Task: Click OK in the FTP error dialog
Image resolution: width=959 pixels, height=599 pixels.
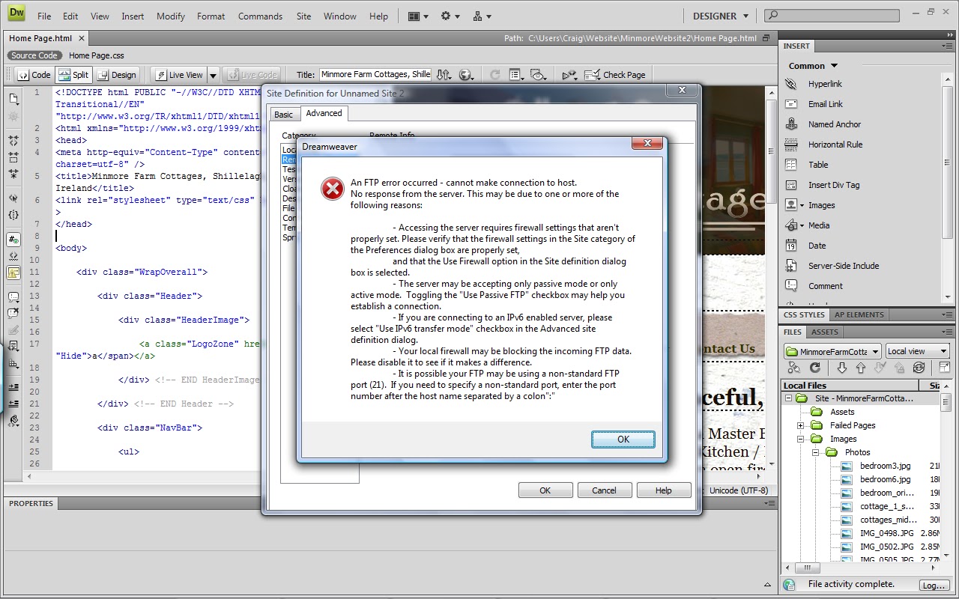Action: click(623, 440)
